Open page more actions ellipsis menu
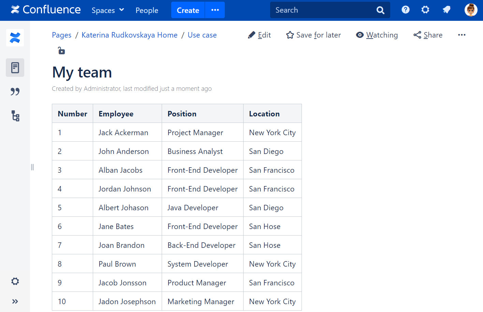 (x=462, y=35)
